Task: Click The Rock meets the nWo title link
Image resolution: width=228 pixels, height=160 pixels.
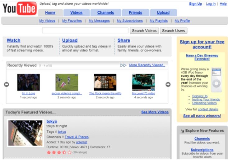Action: (x=105, y=93)
